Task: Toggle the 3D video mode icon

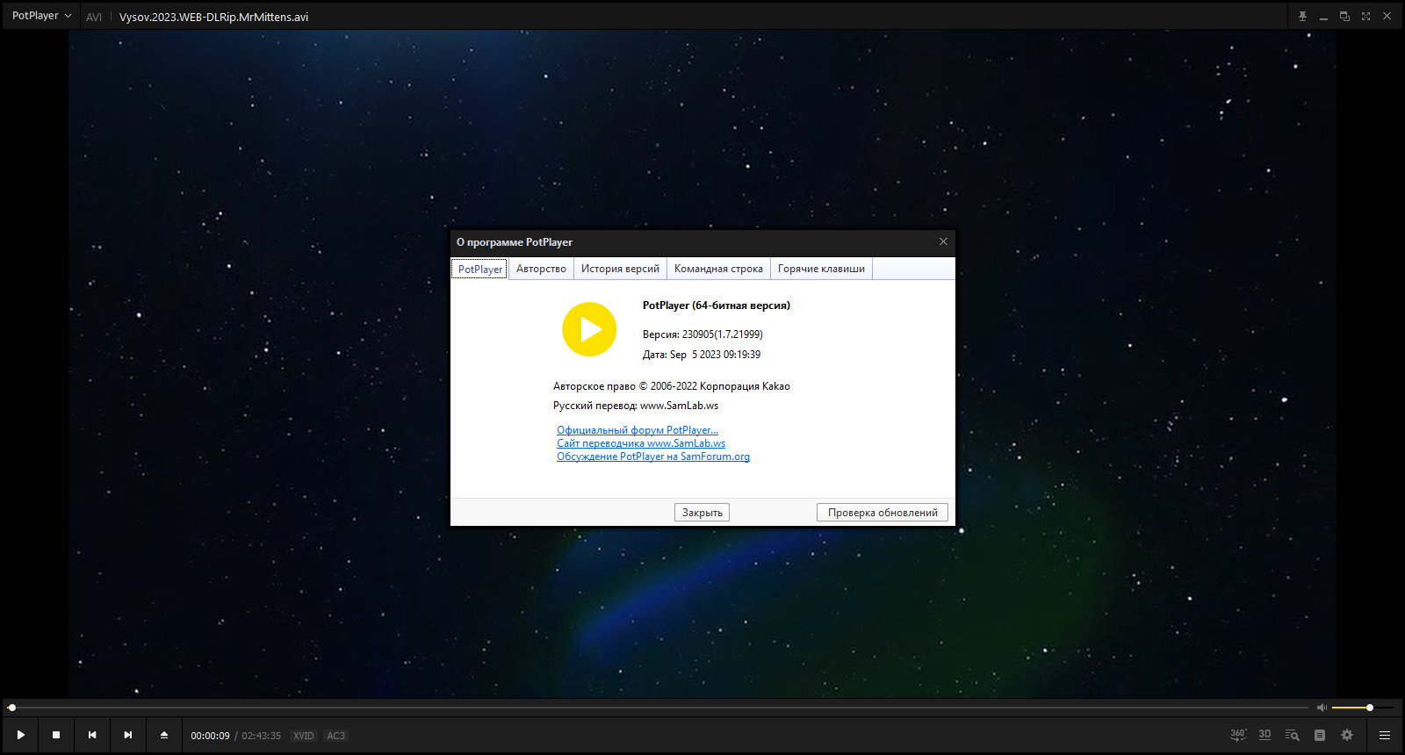Action: (1264, 735)
